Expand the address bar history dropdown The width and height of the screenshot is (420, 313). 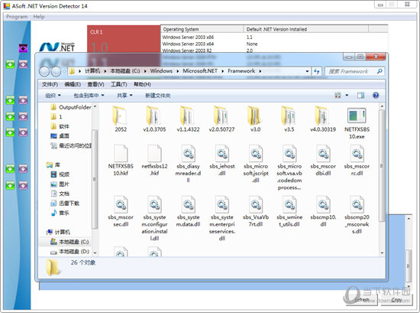pyautogui.click(x=307, y=71)
